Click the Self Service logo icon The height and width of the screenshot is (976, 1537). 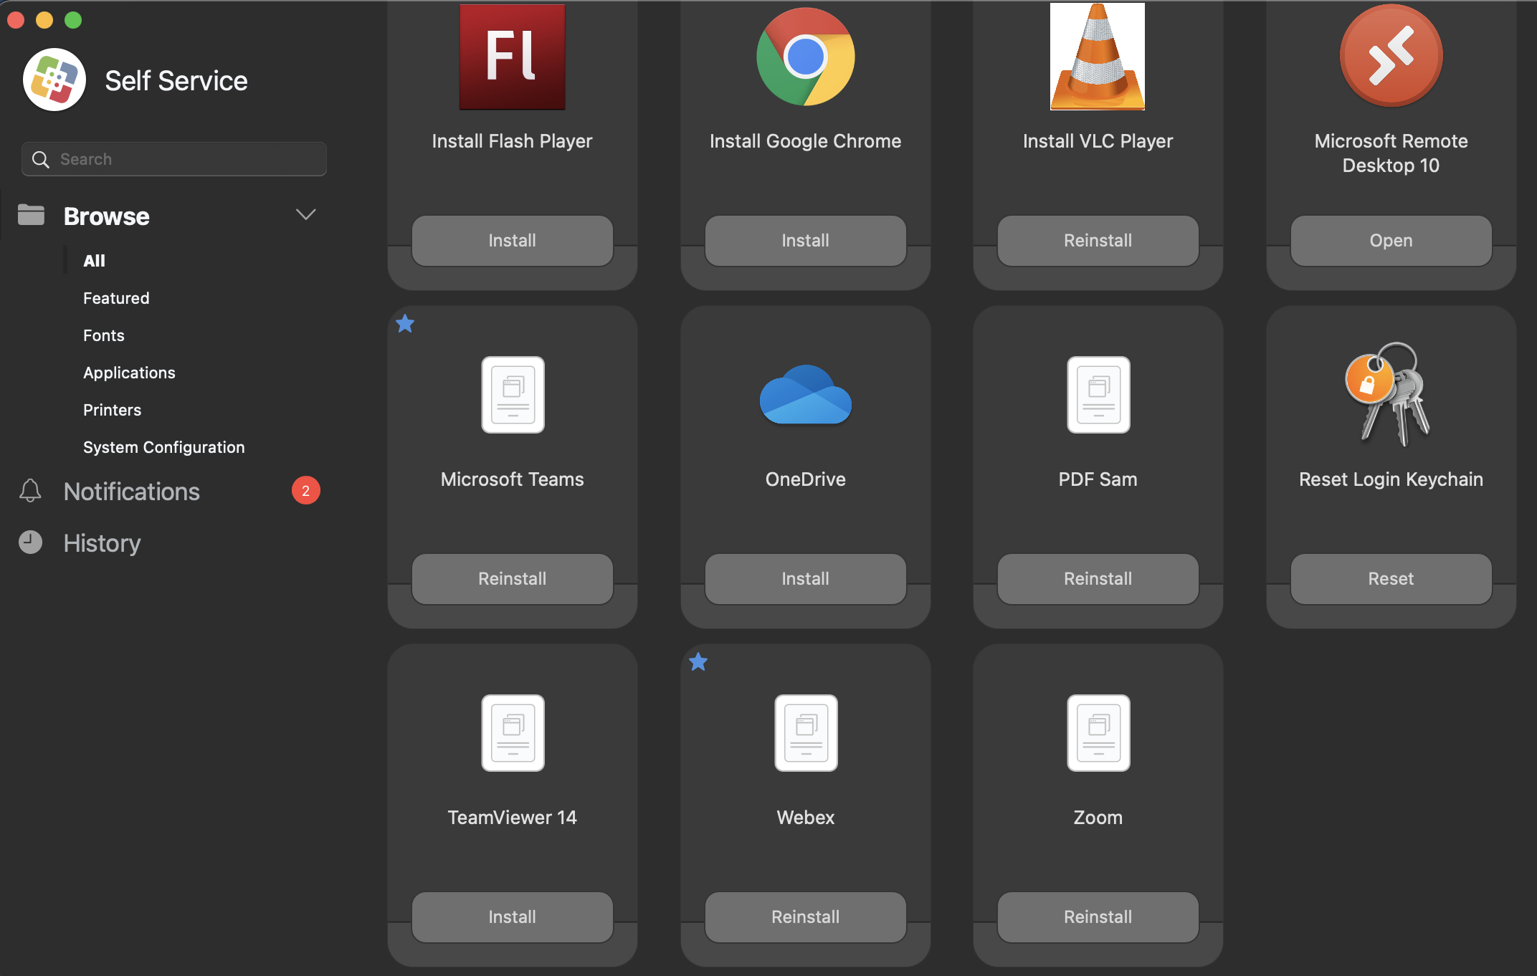click(x=54, y=80)
